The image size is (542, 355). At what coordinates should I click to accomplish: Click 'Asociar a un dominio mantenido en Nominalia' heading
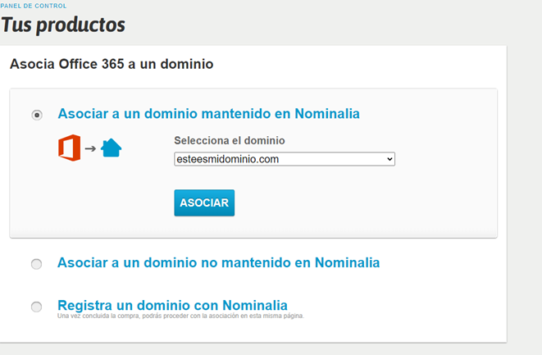pos(209,114)
